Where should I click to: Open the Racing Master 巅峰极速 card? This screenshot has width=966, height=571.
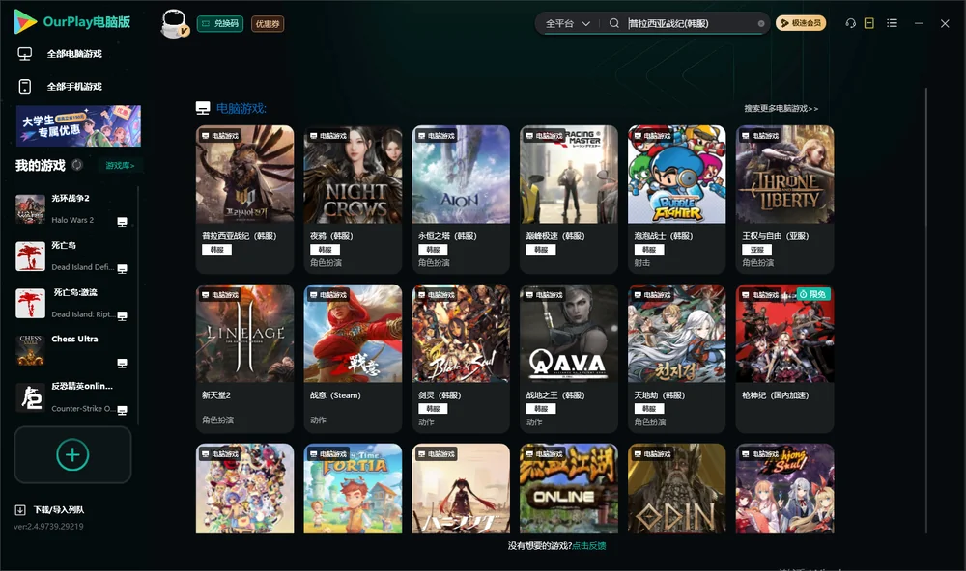point(569,200)
